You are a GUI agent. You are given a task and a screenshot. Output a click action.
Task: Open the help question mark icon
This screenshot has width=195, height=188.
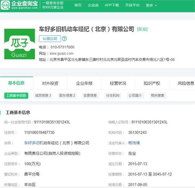[64, 39]
